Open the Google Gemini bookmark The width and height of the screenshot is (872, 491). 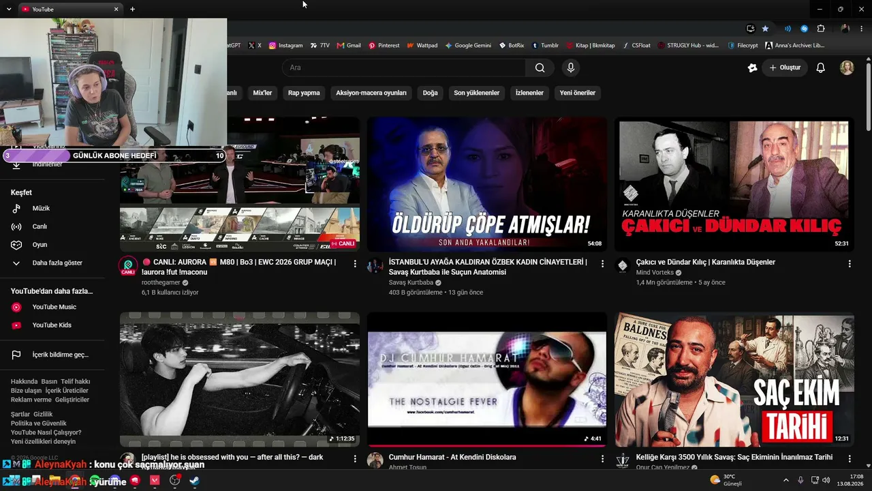coord(468,46)
